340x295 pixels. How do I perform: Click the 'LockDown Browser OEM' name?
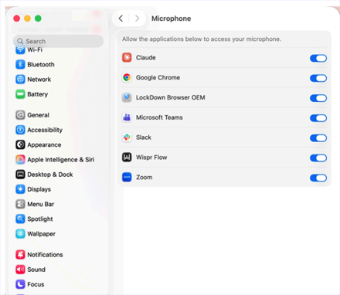click(x=171, y=97)
